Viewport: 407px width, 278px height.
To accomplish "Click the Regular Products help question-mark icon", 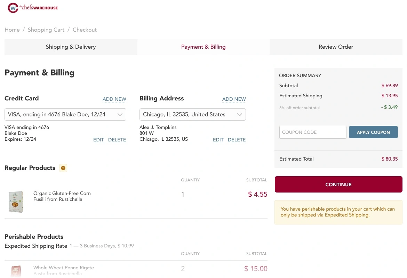I will click(63, 168).
